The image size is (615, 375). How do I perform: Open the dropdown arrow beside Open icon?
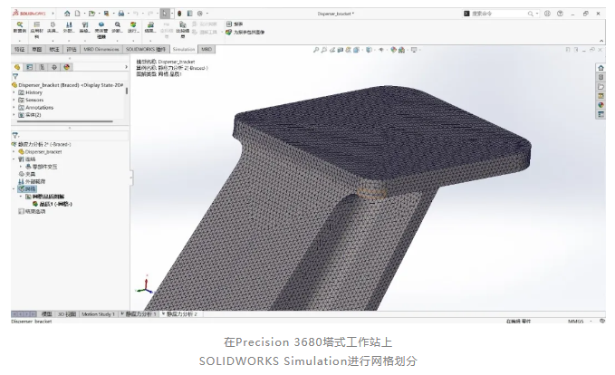point(99,14)
